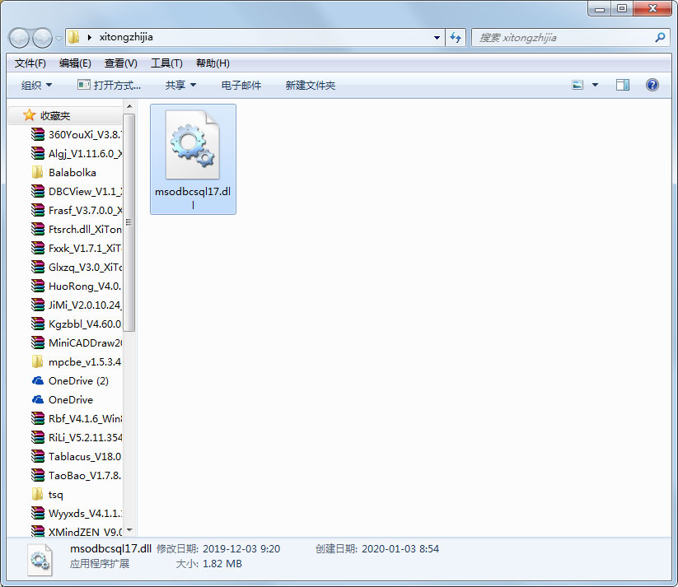678x587 pixels.
Task: Open the 组织 dropdown menu
Action: tap(35, 85)
